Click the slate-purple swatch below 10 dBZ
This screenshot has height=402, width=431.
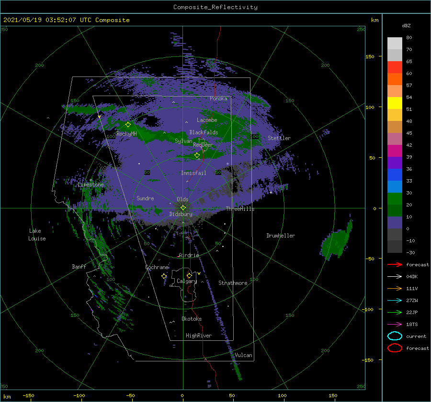tap(395, 223)
